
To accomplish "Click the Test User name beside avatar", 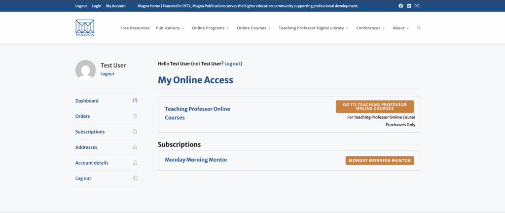I will [x=113, y=65].
